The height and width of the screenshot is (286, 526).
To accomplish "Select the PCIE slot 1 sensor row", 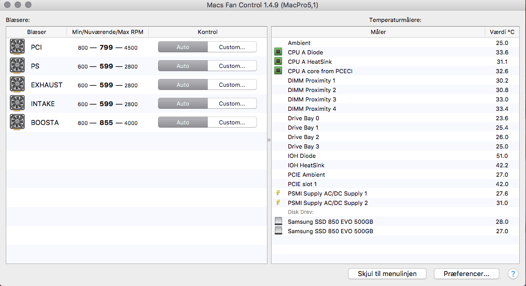I will (x=395, y=184).
